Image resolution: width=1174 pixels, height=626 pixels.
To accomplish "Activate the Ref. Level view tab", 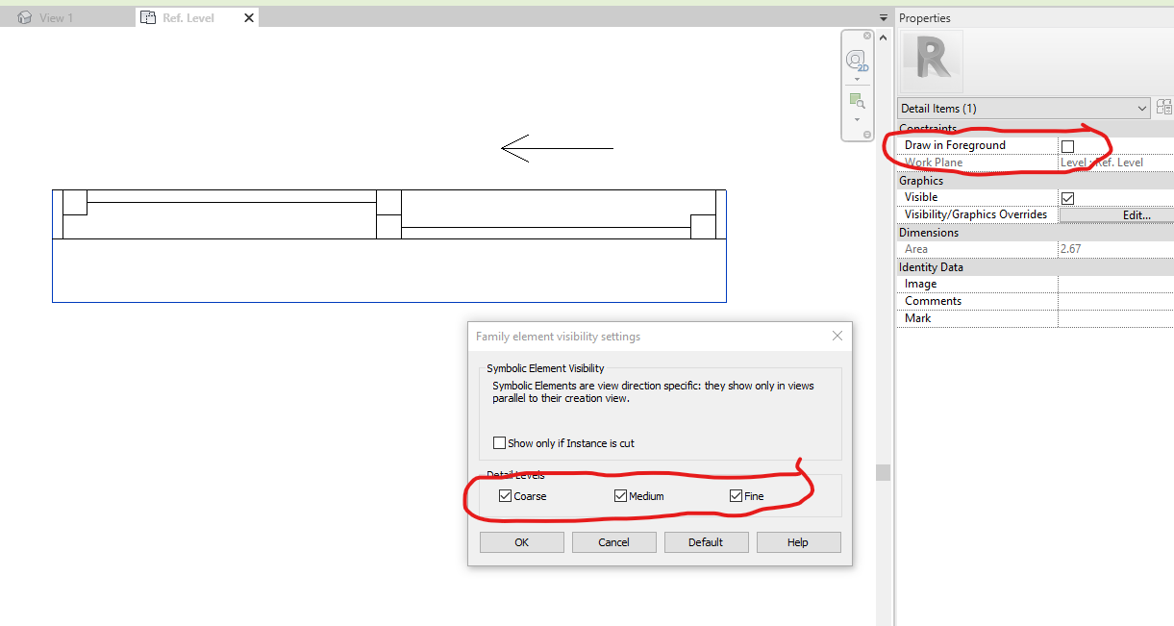I will (191, 16).
